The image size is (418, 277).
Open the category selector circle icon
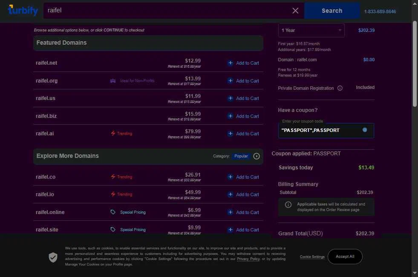click(x=257, y=156)
